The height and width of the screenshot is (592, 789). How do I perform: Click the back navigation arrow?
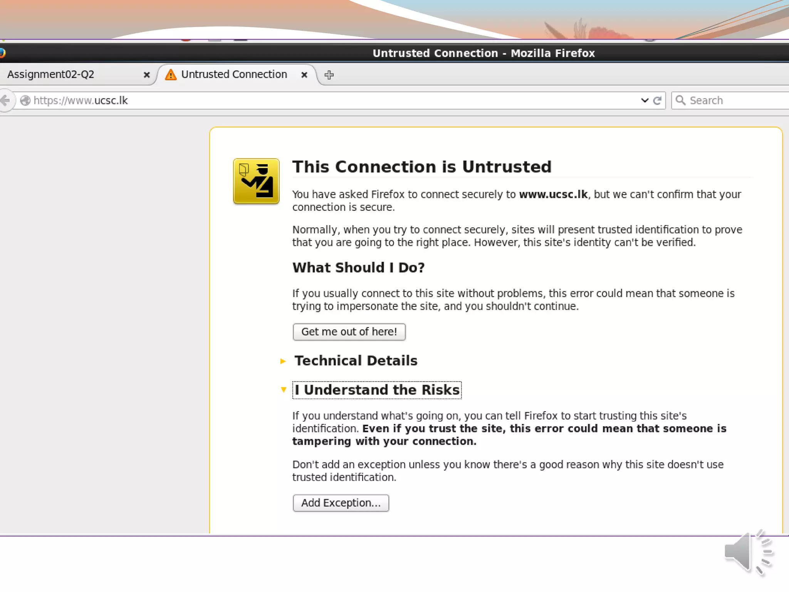coord(5,101)
